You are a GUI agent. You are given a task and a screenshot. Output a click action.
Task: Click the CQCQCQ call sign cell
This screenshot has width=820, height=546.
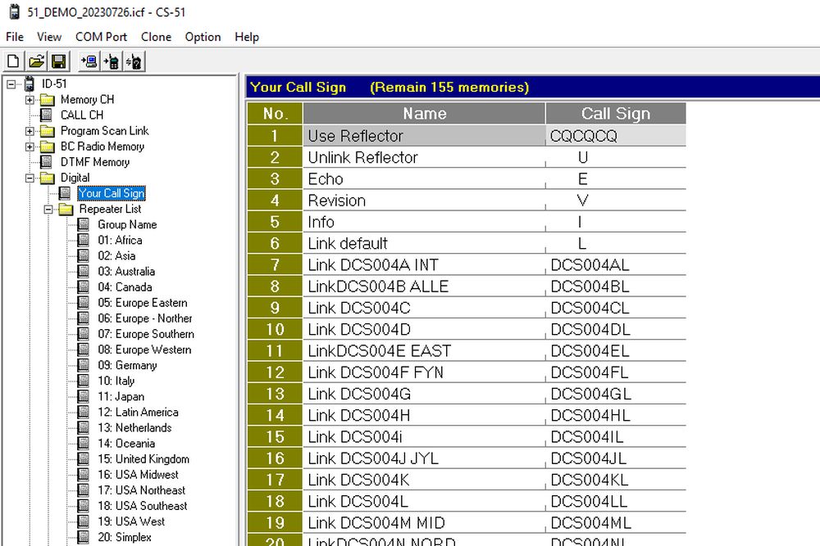click(616, 136)
